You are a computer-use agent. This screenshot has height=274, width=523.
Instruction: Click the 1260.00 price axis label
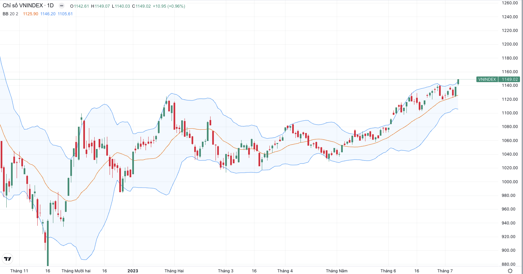510,3
